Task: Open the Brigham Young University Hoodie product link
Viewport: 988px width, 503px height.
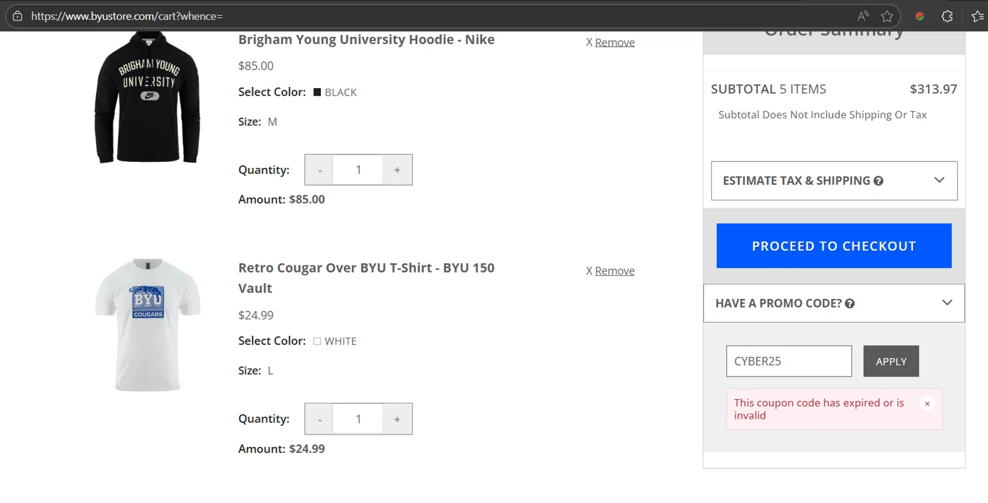Action: (366, 40)
